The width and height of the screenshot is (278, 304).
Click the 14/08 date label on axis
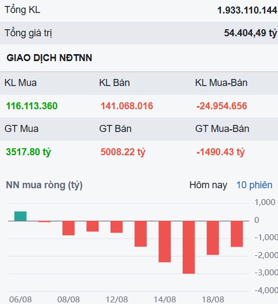(x=165, y=300)
